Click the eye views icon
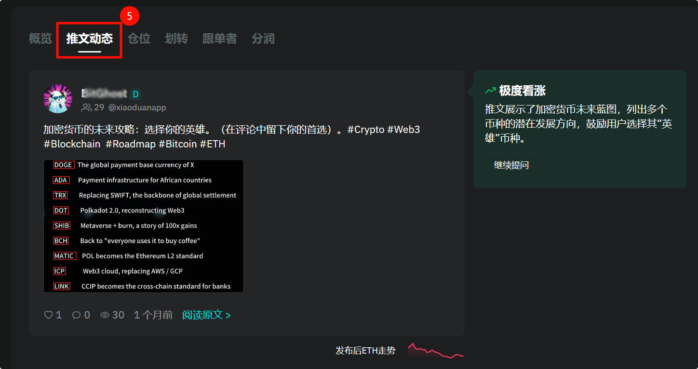Screen dimensions: 698x369 tap(105, 315)
